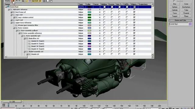Click the helper icon beside Leg L root
Viewport: 195px width, 109px height.
click(x=13, y=15)
